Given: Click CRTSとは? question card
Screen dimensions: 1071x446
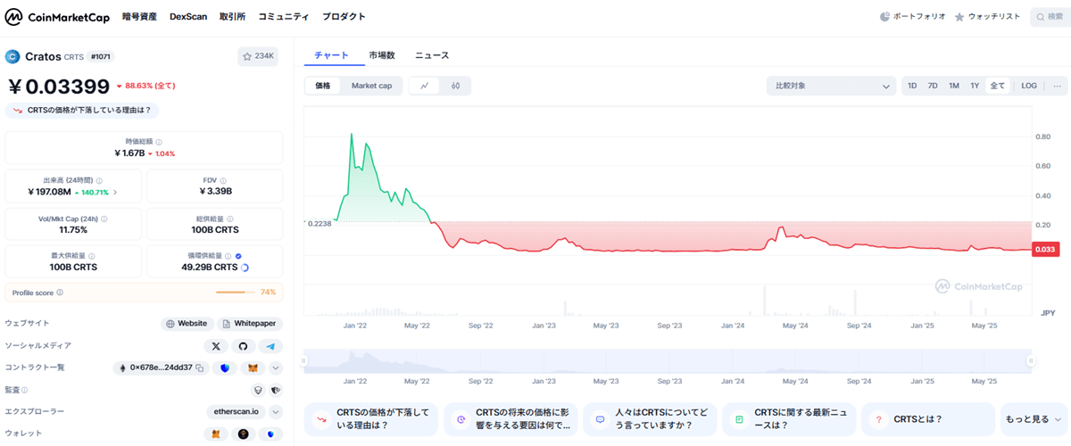Looking at the screenshot, I should coord(930,419).
